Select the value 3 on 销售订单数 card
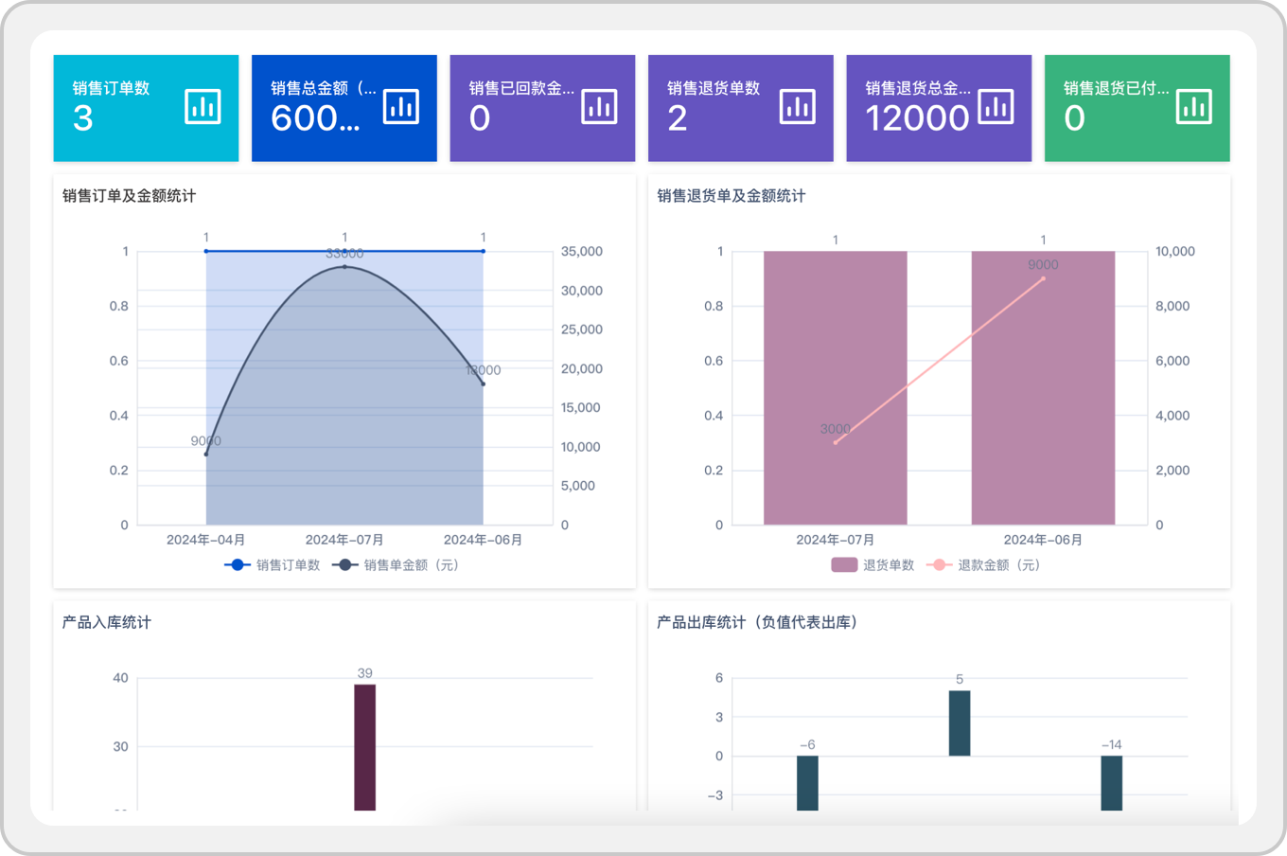Screen dimensions: 1287x856 (x=83, y=118)
